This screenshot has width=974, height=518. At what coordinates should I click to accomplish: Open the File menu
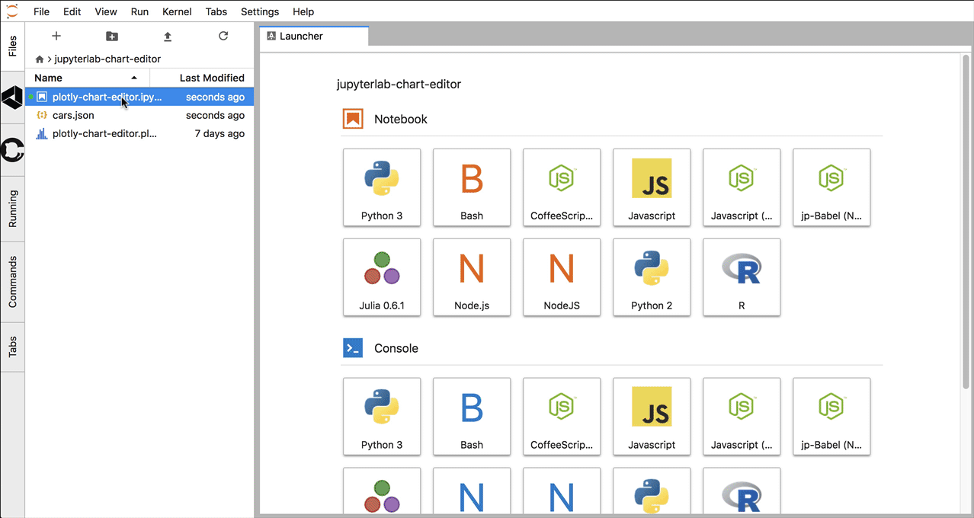(41, 11)
